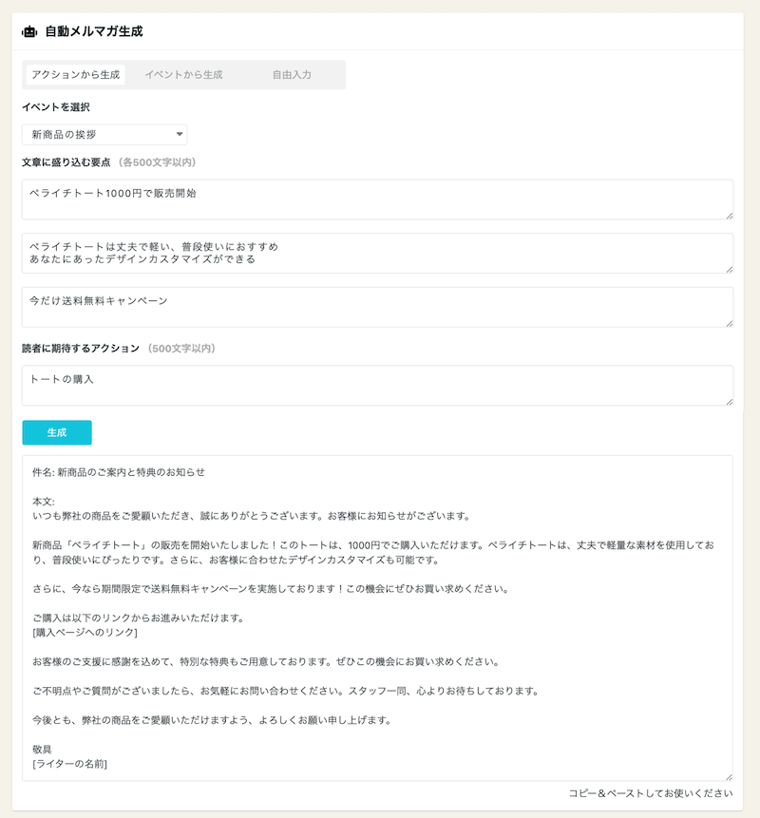
Task: Grab the resize handle of the first 要点 textarea
Action: pos(729,216)
